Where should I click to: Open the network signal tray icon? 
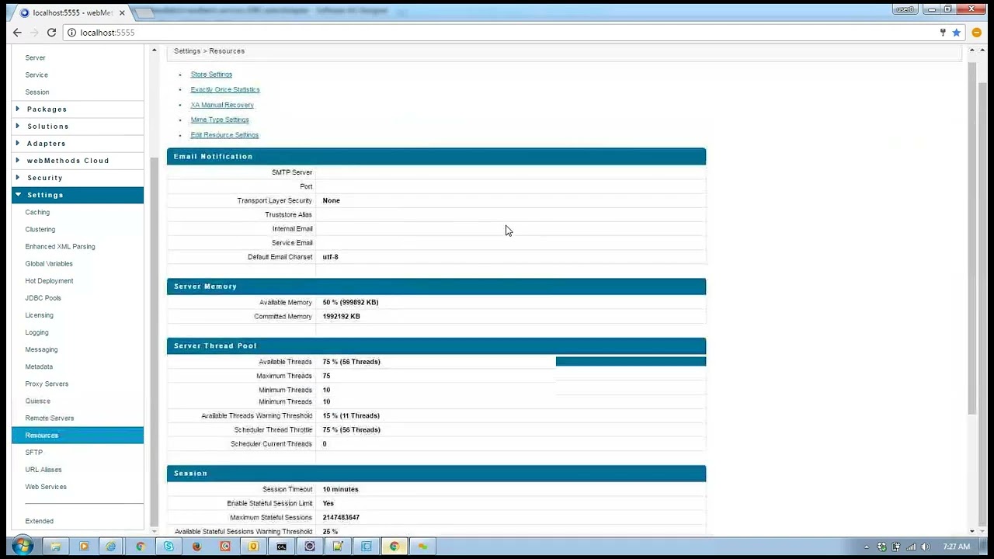click(912, 547)
